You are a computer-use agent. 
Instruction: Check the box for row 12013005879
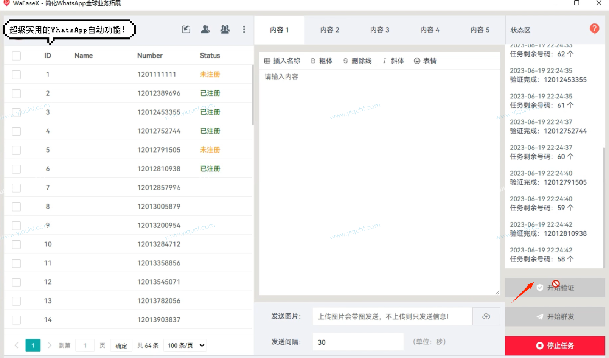click(x=16, y=207)
